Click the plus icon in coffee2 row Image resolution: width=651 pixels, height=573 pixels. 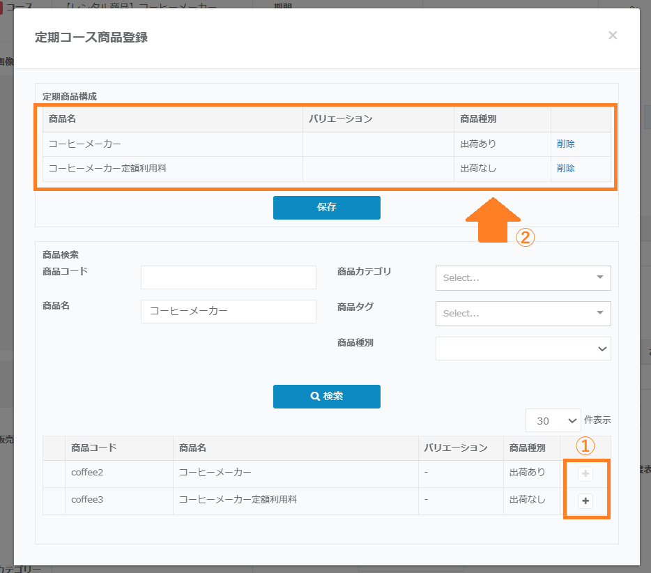[585, 474]
